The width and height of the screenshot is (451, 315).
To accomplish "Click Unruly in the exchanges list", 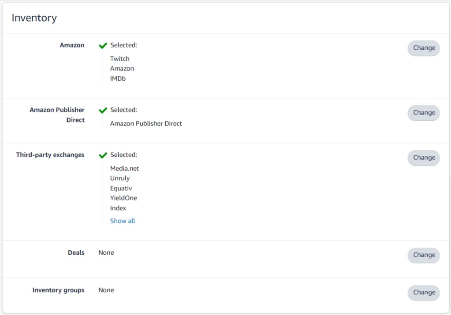I will click(x=120, y=178).
